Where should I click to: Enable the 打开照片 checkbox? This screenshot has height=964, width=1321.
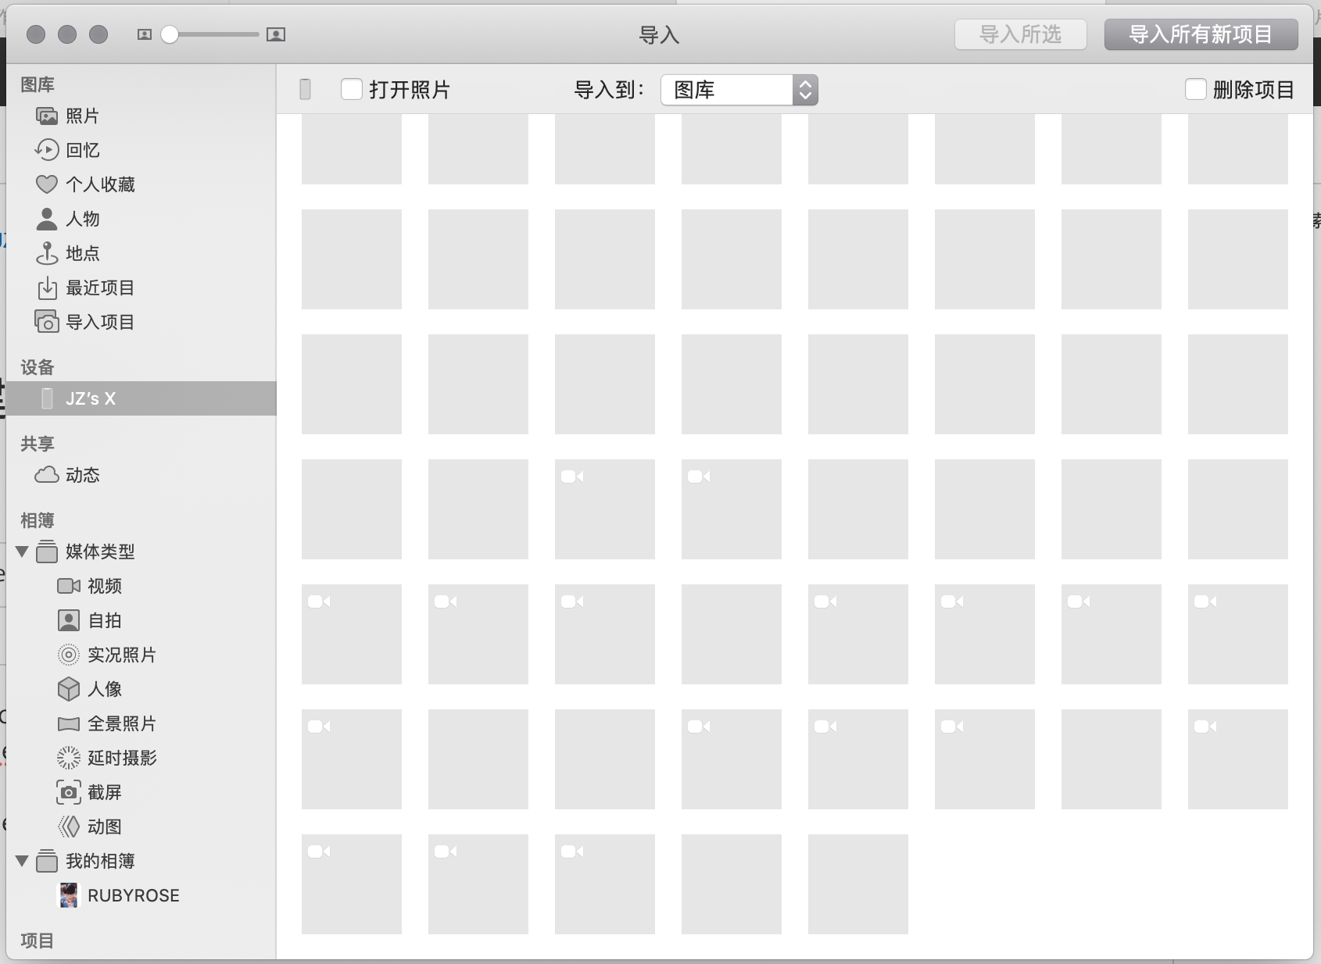click(352, 90)
